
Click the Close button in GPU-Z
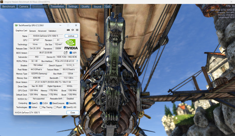[x=73, y=113]
